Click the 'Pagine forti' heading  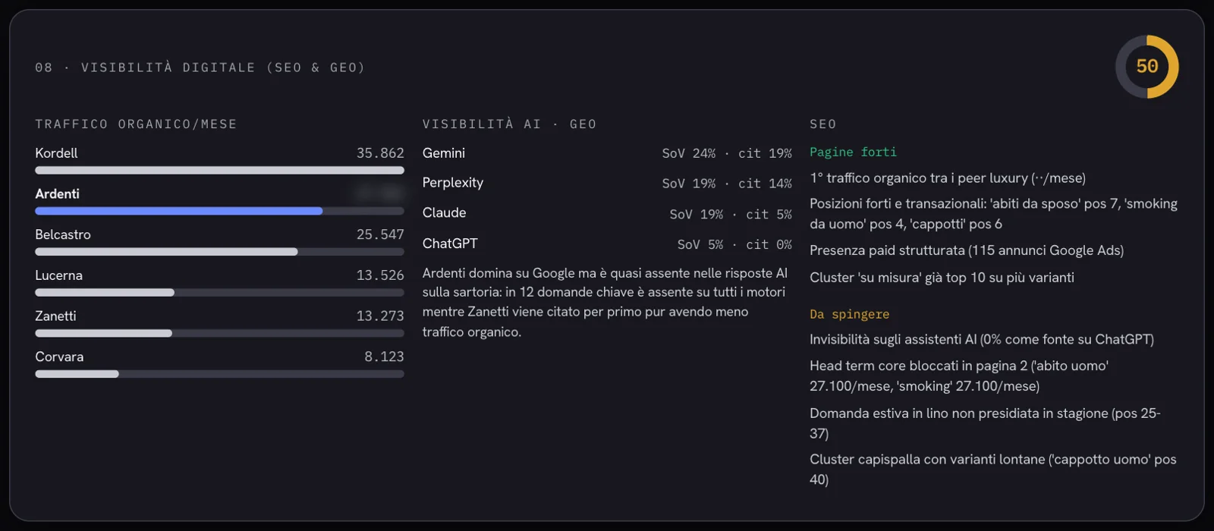tap(853, 152)
